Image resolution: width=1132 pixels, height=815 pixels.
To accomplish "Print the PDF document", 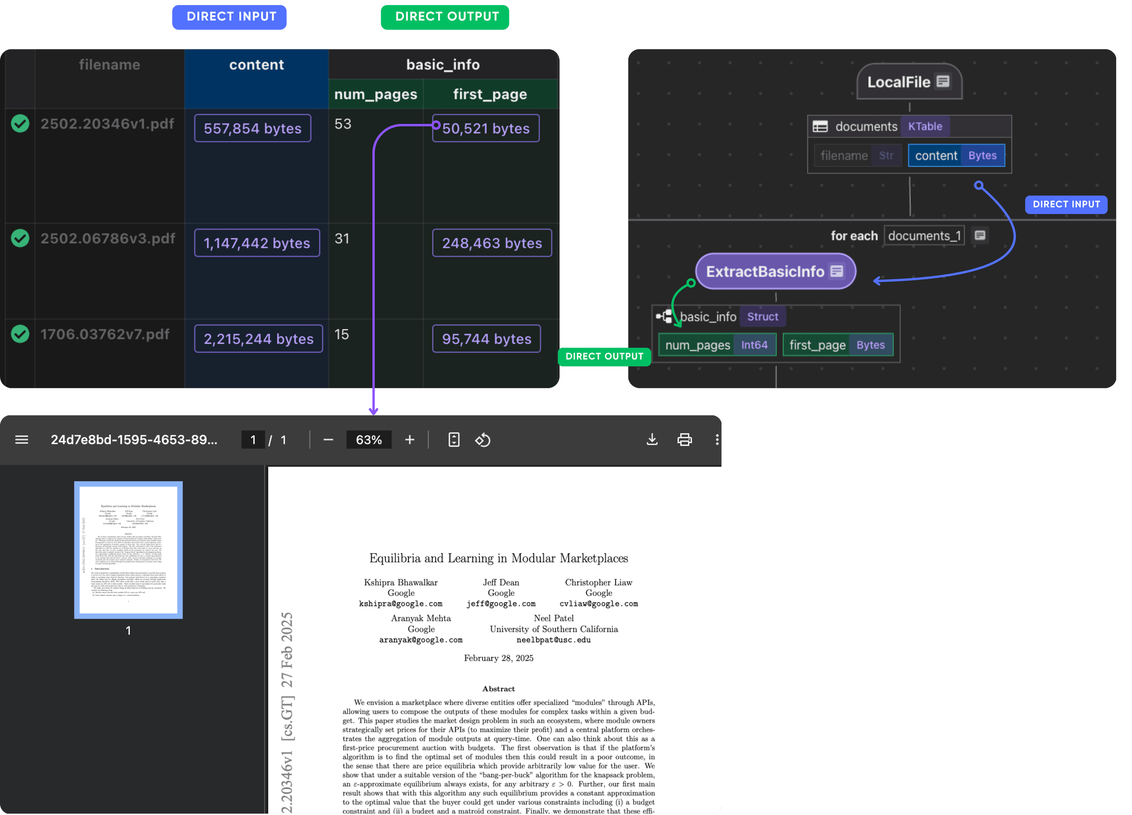I will pyautogui.click(x=684, y=439).
